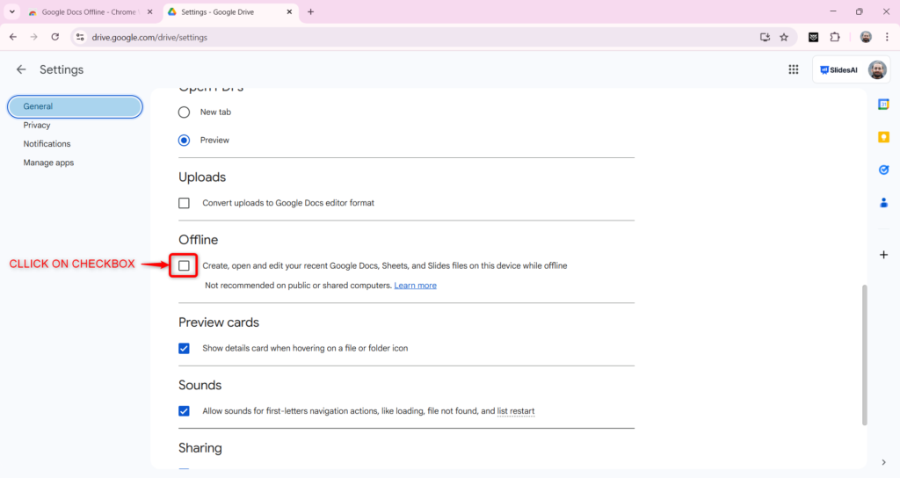Uncheck Show details card when hovering

pyautogui.click(x=184, y=348)
